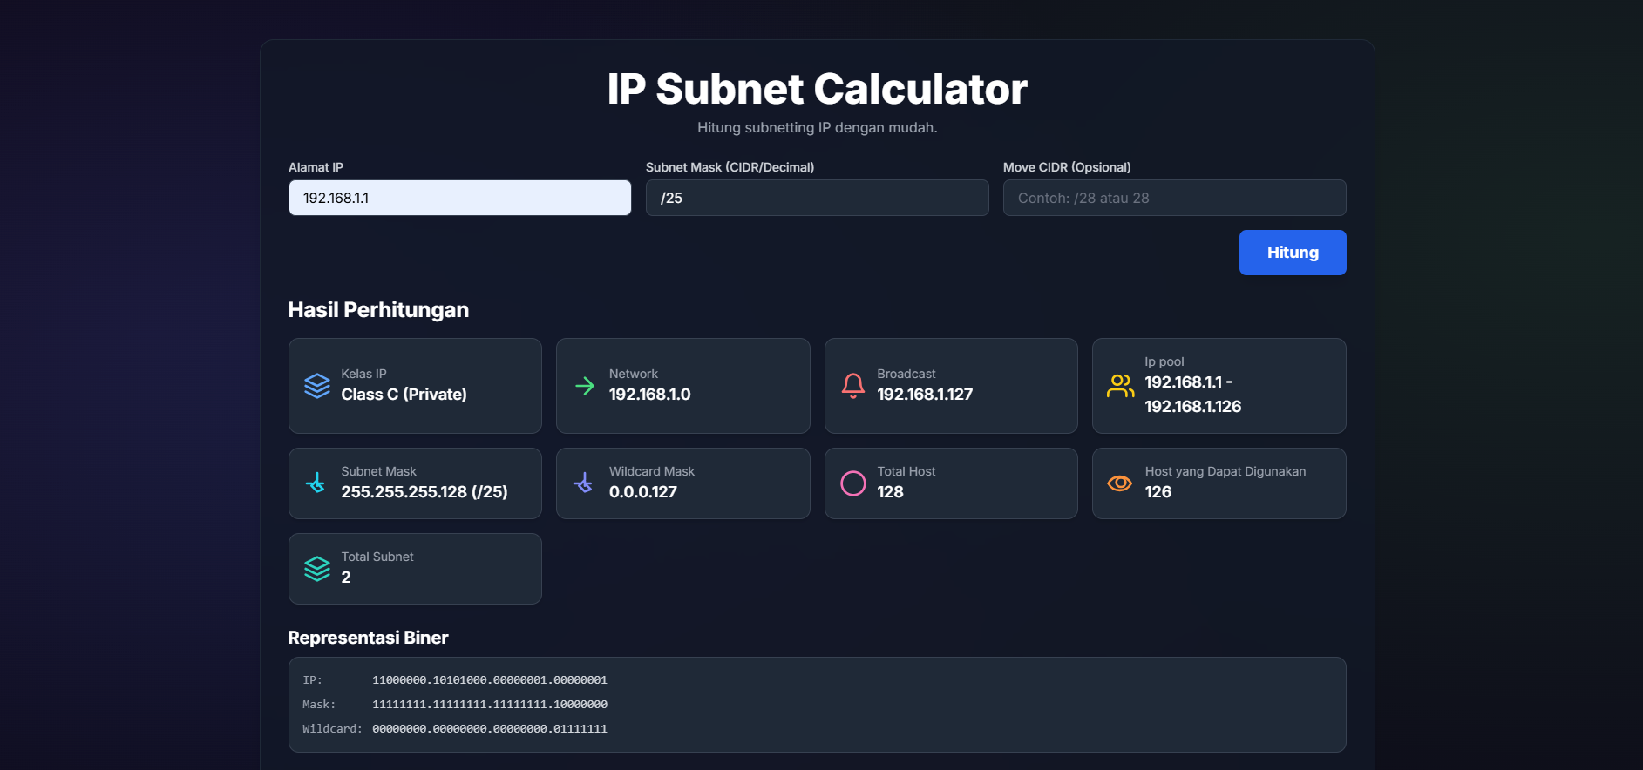Click the Total Host card label
1643x770 pixels.
click(x=906, y=471)
